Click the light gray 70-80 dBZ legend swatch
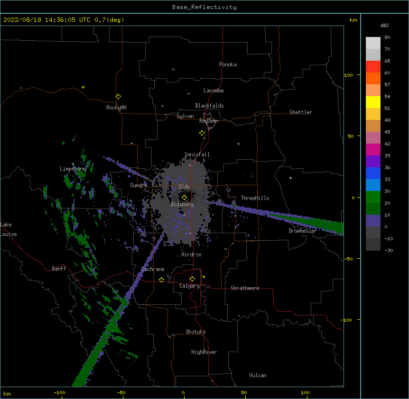The image size is (409, 399). (x=373, y=43)
